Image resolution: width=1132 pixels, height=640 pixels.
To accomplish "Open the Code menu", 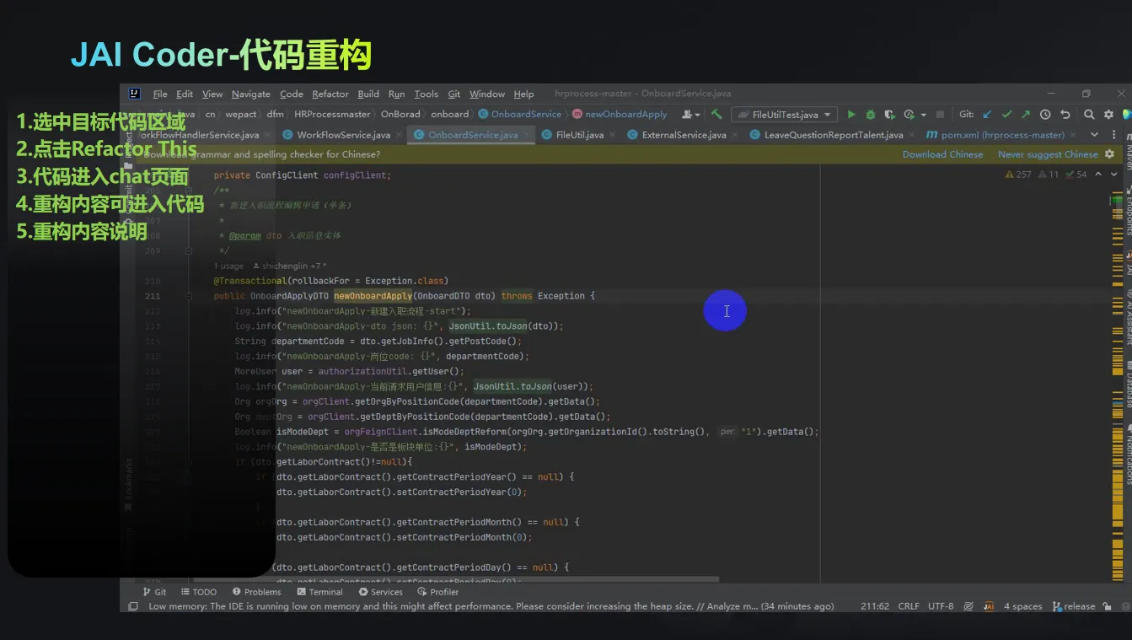I will click(x=292, y=94).
